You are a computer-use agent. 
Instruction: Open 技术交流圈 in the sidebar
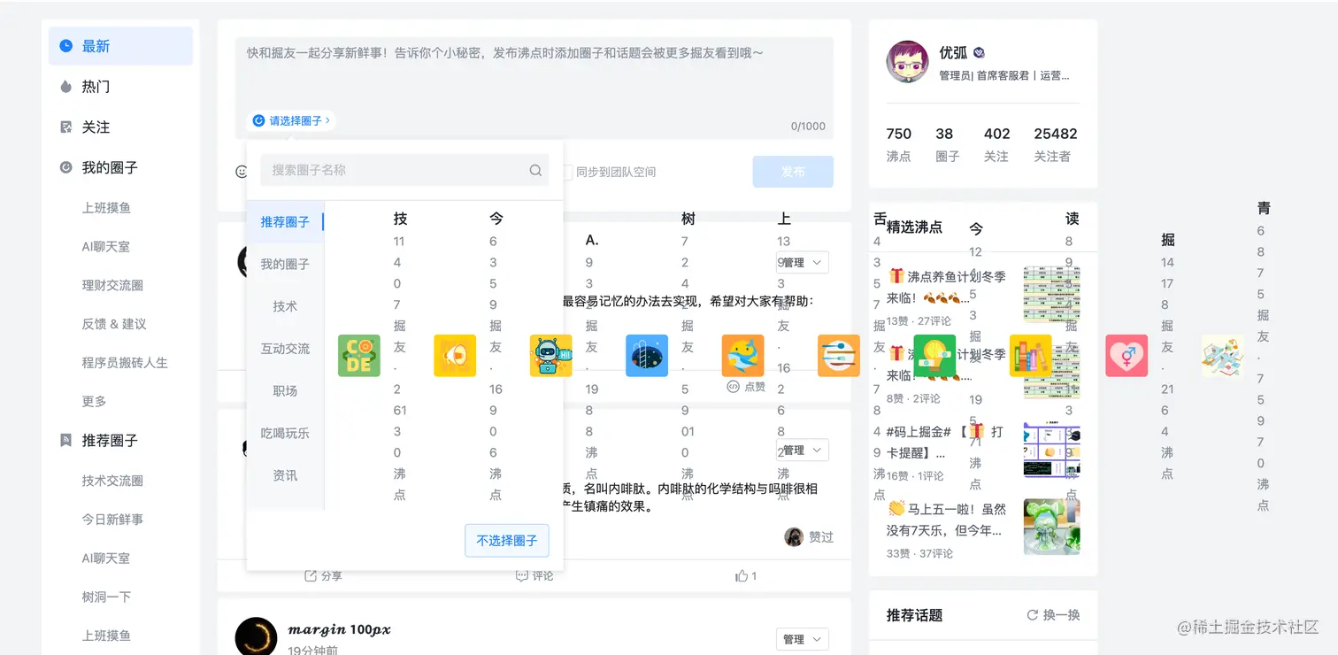pyautogui.click(x=112, y=481)
